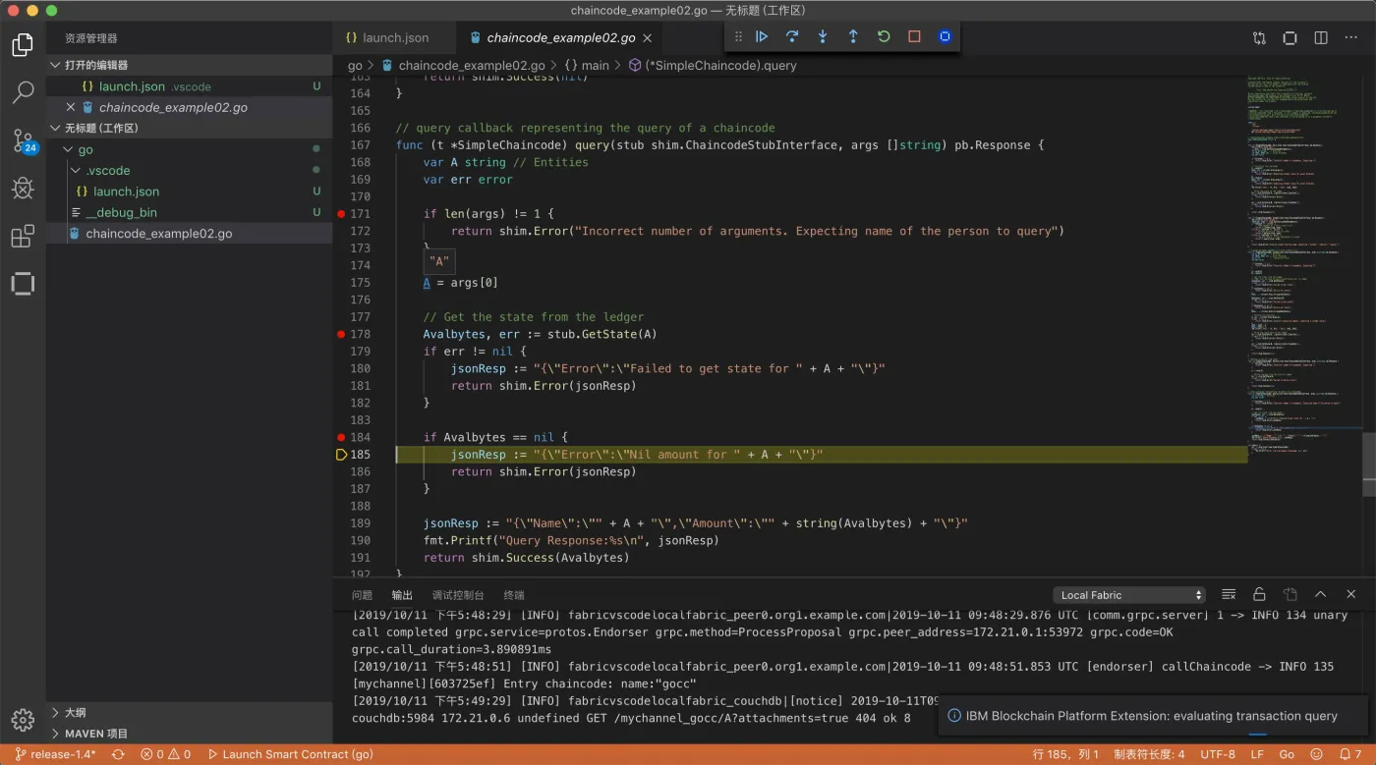
Task: Maximize the panel with the up chevron
Action: pyautogui.click(x=1321, y=594)
